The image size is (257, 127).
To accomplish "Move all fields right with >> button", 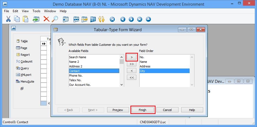I will (x=131, y=64).
